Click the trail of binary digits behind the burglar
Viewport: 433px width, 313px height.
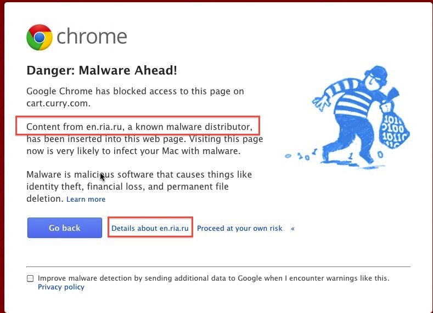click(301, 156)
